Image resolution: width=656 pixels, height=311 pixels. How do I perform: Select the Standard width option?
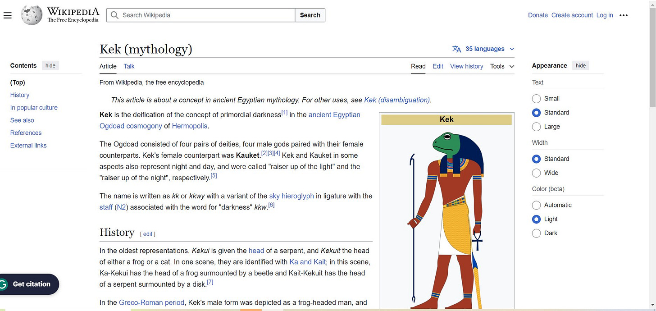pos(536,159)
